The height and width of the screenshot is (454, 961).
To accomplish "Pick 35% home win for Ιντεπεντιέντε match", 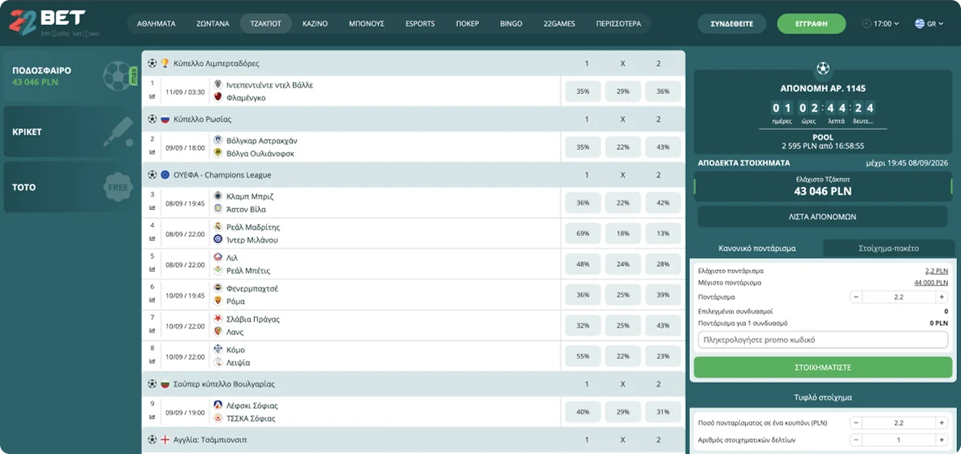I will (582, 91).
